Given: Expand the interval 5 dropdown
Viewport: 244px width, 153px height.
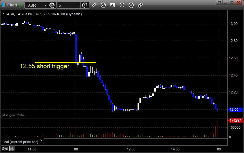Looking at the screenshot, I should click(78, 5).
